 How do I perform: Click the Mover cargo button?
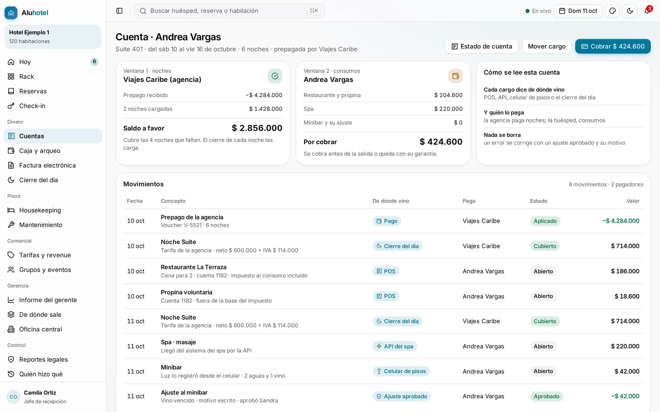(547, 47)
